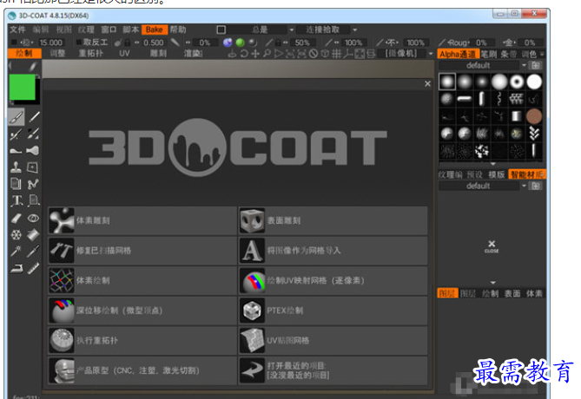Toggle the dark shiny sphere channel
This screenshot has height=399, width=581.
click(x=253, y=43)
